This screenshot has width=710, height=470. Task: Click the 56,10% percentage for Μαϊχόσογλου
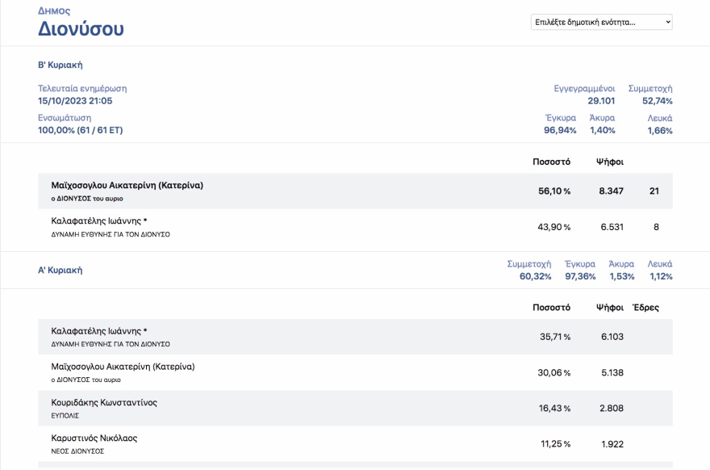[553, 191]
